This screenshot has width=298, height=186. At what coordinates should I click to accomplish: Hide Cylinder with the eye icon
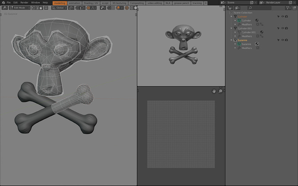pos(282,16)
